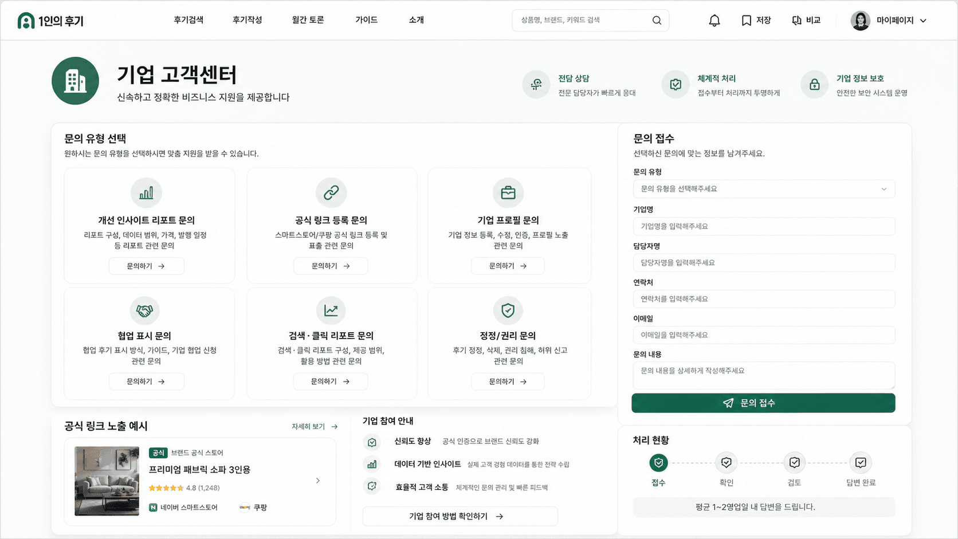Click the user profile avatar

860,21
